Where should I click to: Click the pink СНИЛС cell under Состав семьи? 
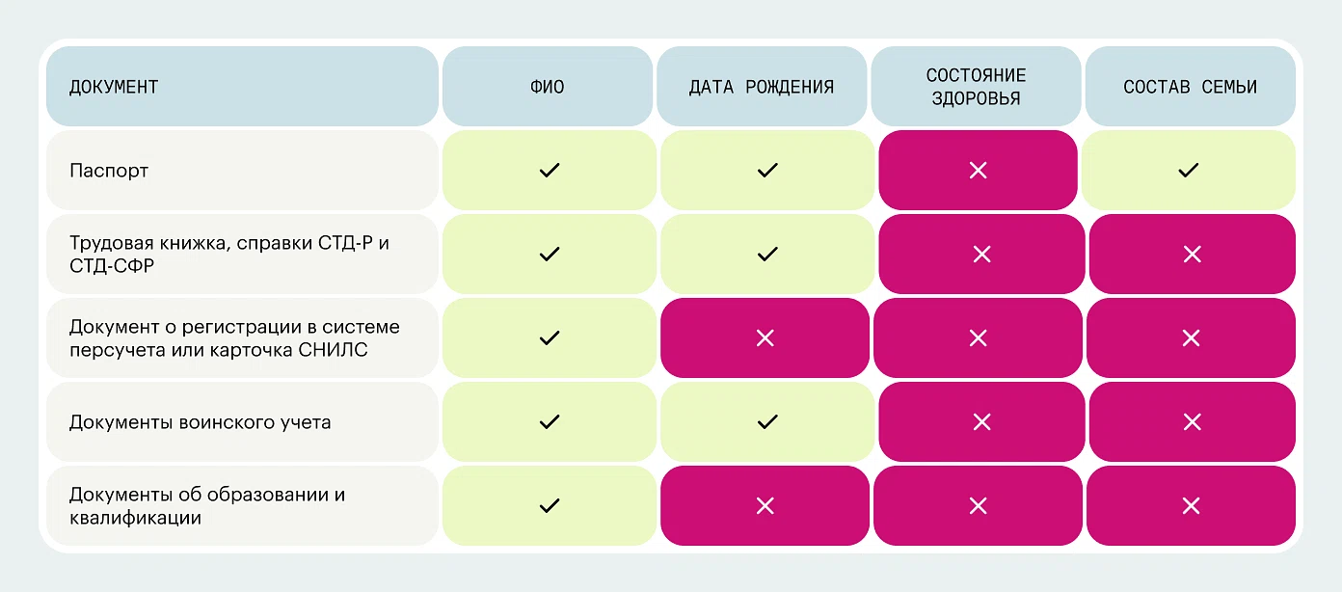1192,338
